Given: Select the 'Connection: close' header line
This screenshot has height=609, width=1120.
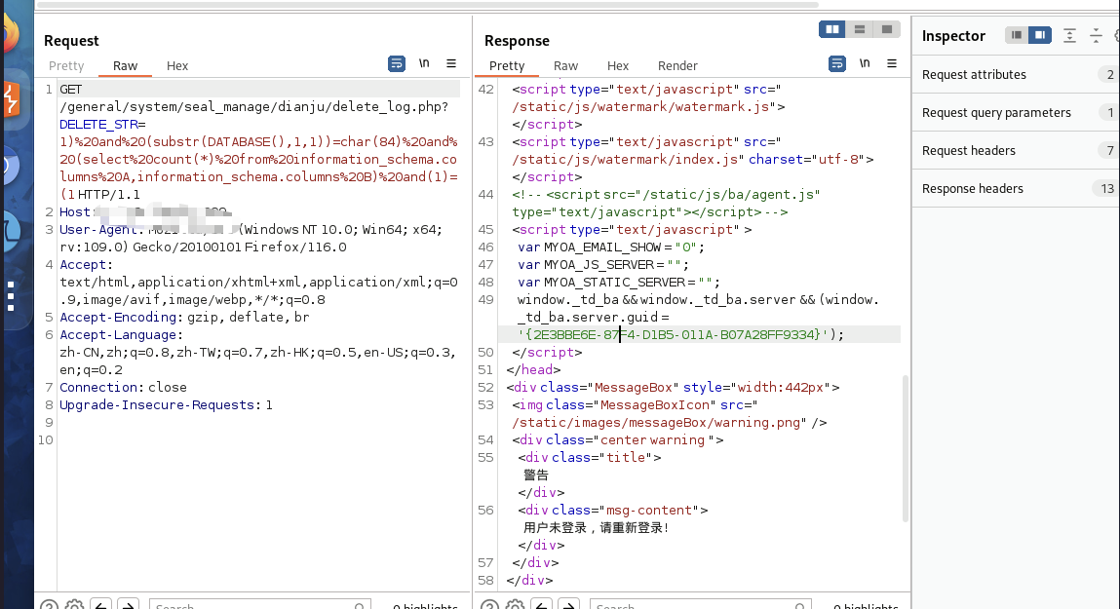Looking at the screenshot, I should 123,387.
